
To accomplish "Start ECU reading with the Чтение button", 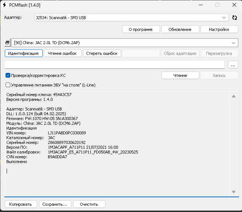I will [x=180, y=75].
